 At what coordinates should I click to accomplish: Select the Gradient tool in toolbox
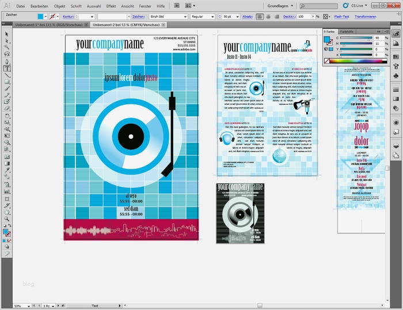(7, 164)
